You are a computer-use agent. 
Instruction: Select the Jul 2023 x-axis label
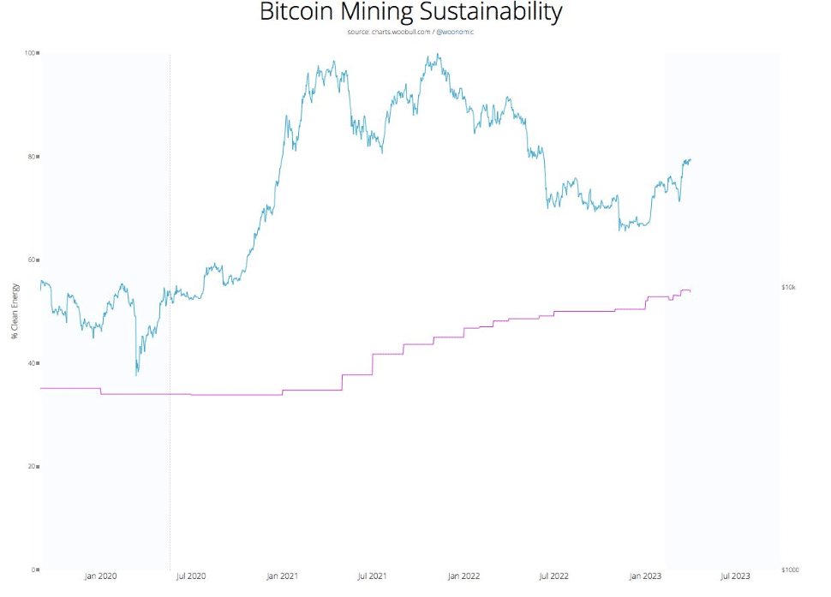click(x=736, y=576)
